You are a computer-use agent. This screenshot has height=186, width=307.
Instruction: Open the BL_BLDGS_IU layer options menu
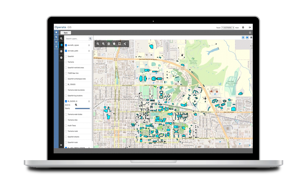(x=89, y=101)
